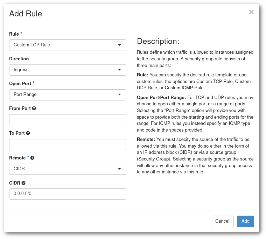This screenshot has height=239, width=266.
Task: Click the Rule field label above the dropdown
Action: (x=14, y=34)
